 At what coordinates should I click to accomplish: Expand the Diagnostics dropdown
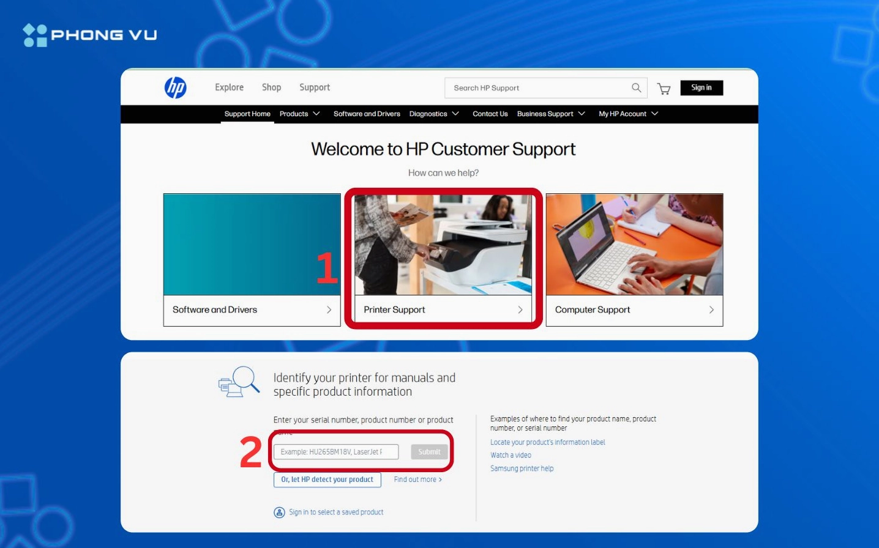point(434,114)
